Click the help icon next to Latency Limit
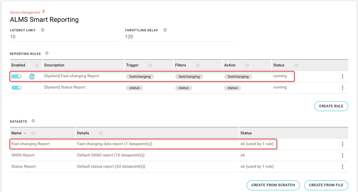Image resolution: width=358 pixels, height=192 pixels. coord(43,30)
